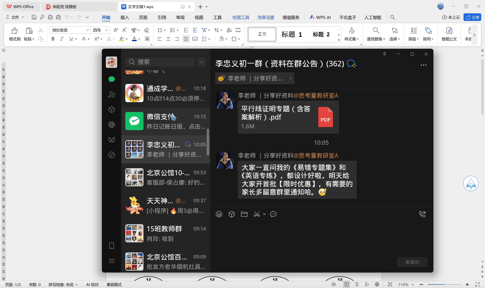Click the scissors screenshot tool in WeChat
Screen dimensions: 485x288
coord(257,214)
